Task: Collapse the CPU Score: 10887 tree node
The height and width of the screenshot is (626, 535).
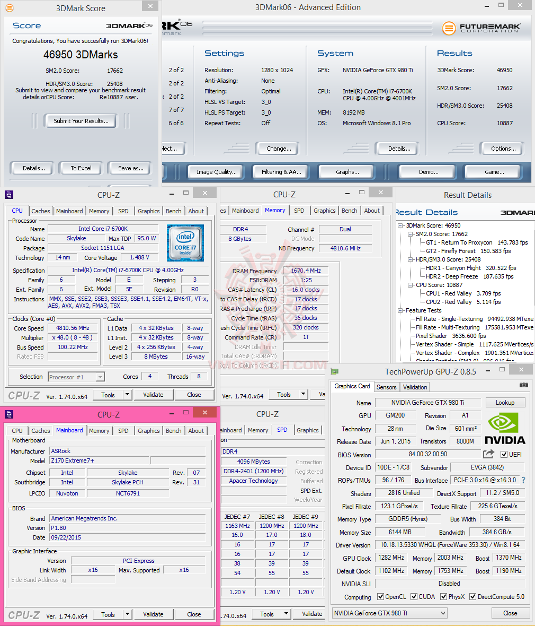Action: click(x=410, y=285)
